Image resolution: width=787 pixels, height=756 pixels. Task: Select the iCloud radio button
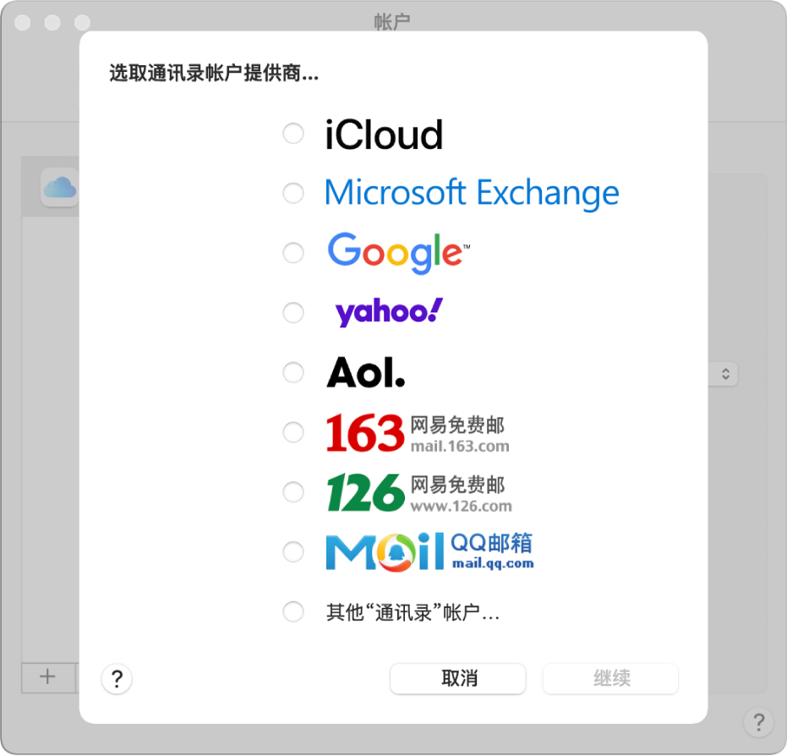click(x=293, y=134)
